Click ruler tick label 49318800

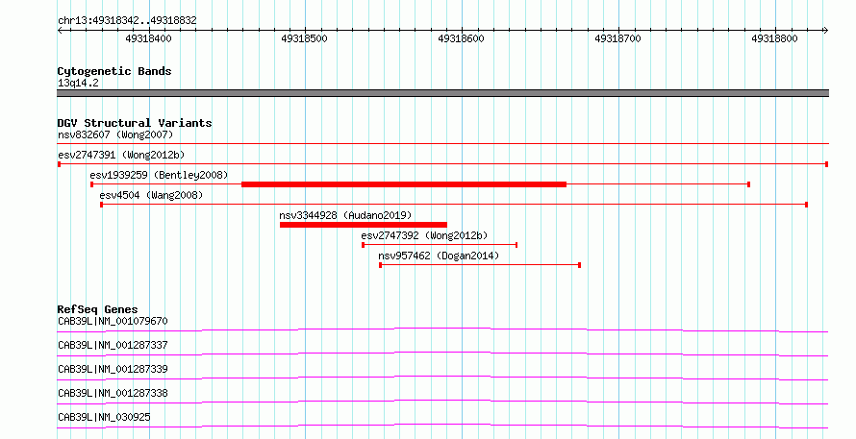point(774,38)
